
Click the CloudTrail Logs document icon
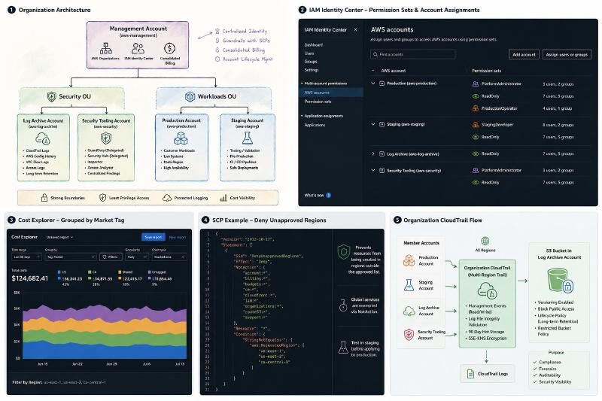tap(471, 374)
